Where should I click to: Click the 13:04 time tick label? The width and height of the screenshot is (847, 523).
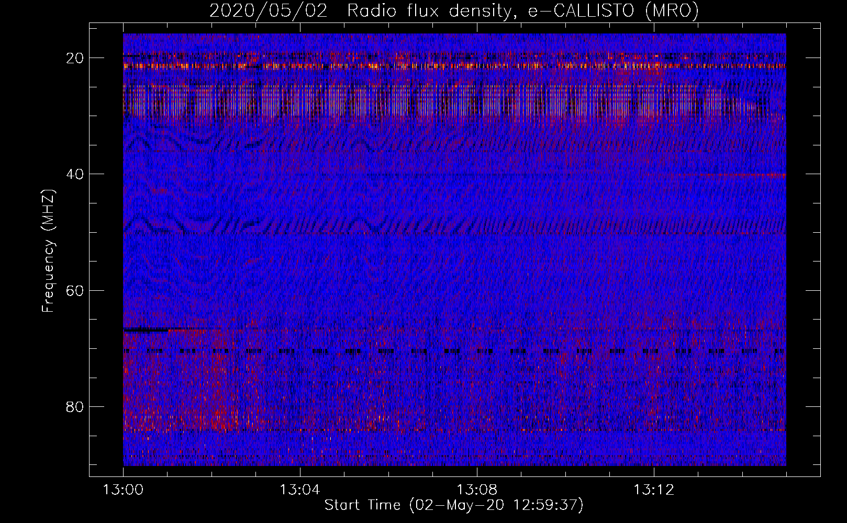click(x=300, y=490)
